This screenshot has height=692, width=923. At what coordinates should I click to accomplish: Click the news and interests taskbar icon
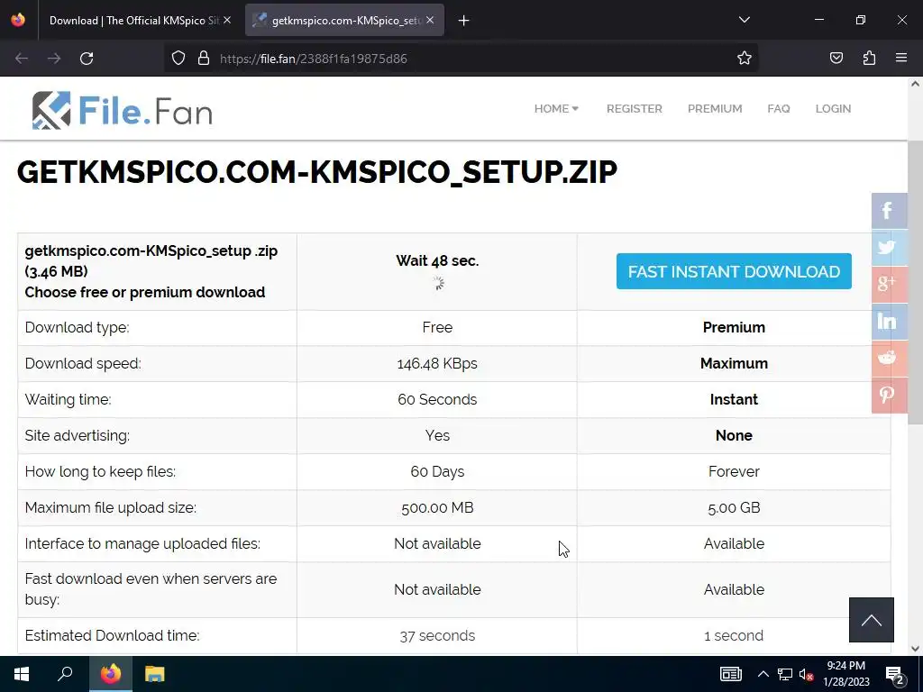click(x=730, y=674)
